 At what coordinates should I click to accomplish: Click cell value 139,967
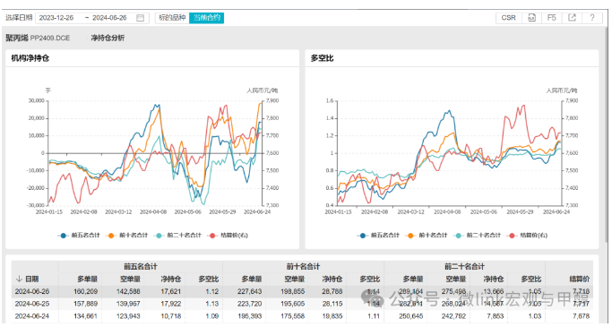128,304
